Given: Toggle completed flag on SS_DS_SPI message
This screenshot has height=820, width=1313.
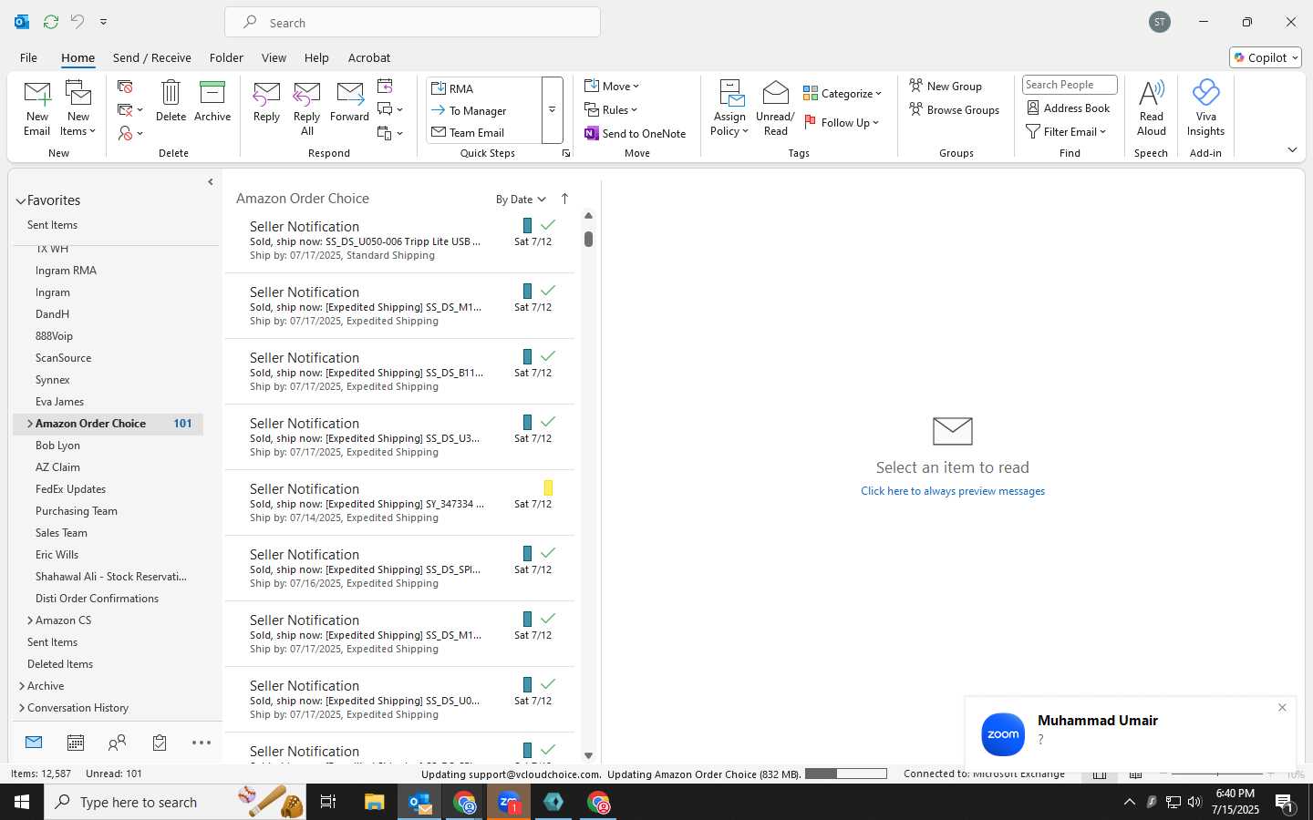Looking at the screenshot, I should 548,552.
